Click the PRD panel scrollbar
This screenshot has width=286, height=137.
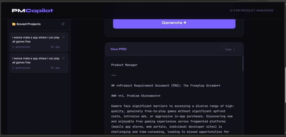(243, 64)
